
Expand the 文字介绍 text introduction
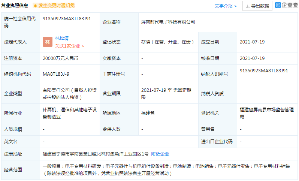(x=226, y=6)
